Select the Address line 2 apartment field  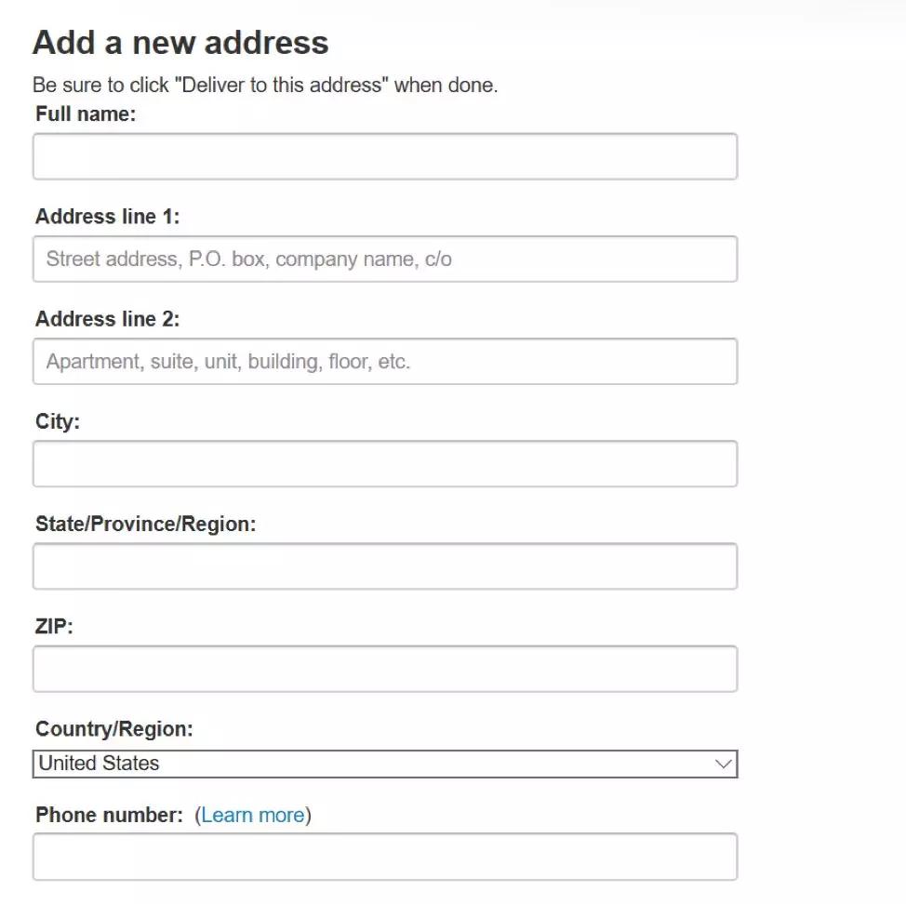point(384,361)
